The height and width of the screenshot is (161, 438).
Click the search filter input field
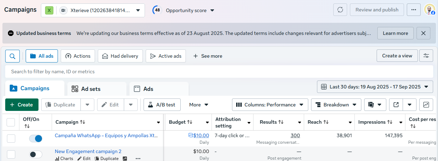click(x=218, y=72)
